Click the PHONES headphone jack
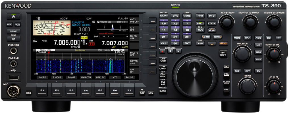Image resolution: width=289 pixels, height=114 pixels. [14, 51]
